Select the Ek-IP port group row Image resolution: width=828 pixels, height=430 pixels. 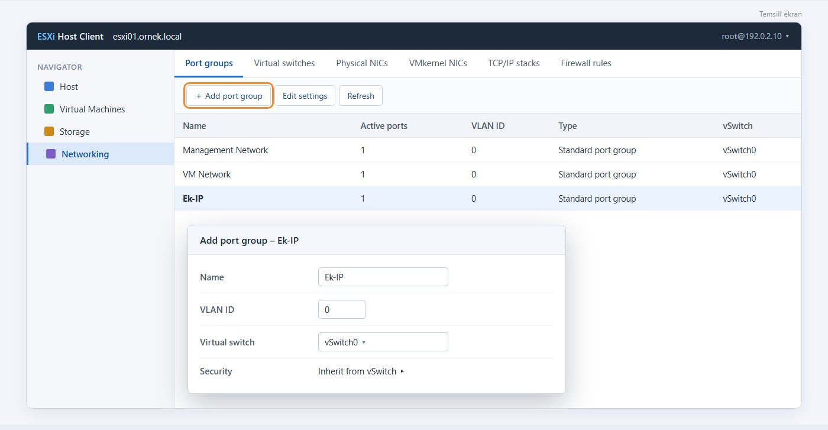click(x=488, y=199)
